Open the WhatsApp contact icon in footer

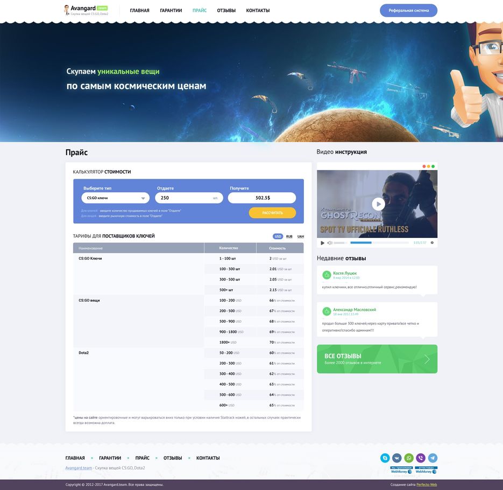pos(409,458)
